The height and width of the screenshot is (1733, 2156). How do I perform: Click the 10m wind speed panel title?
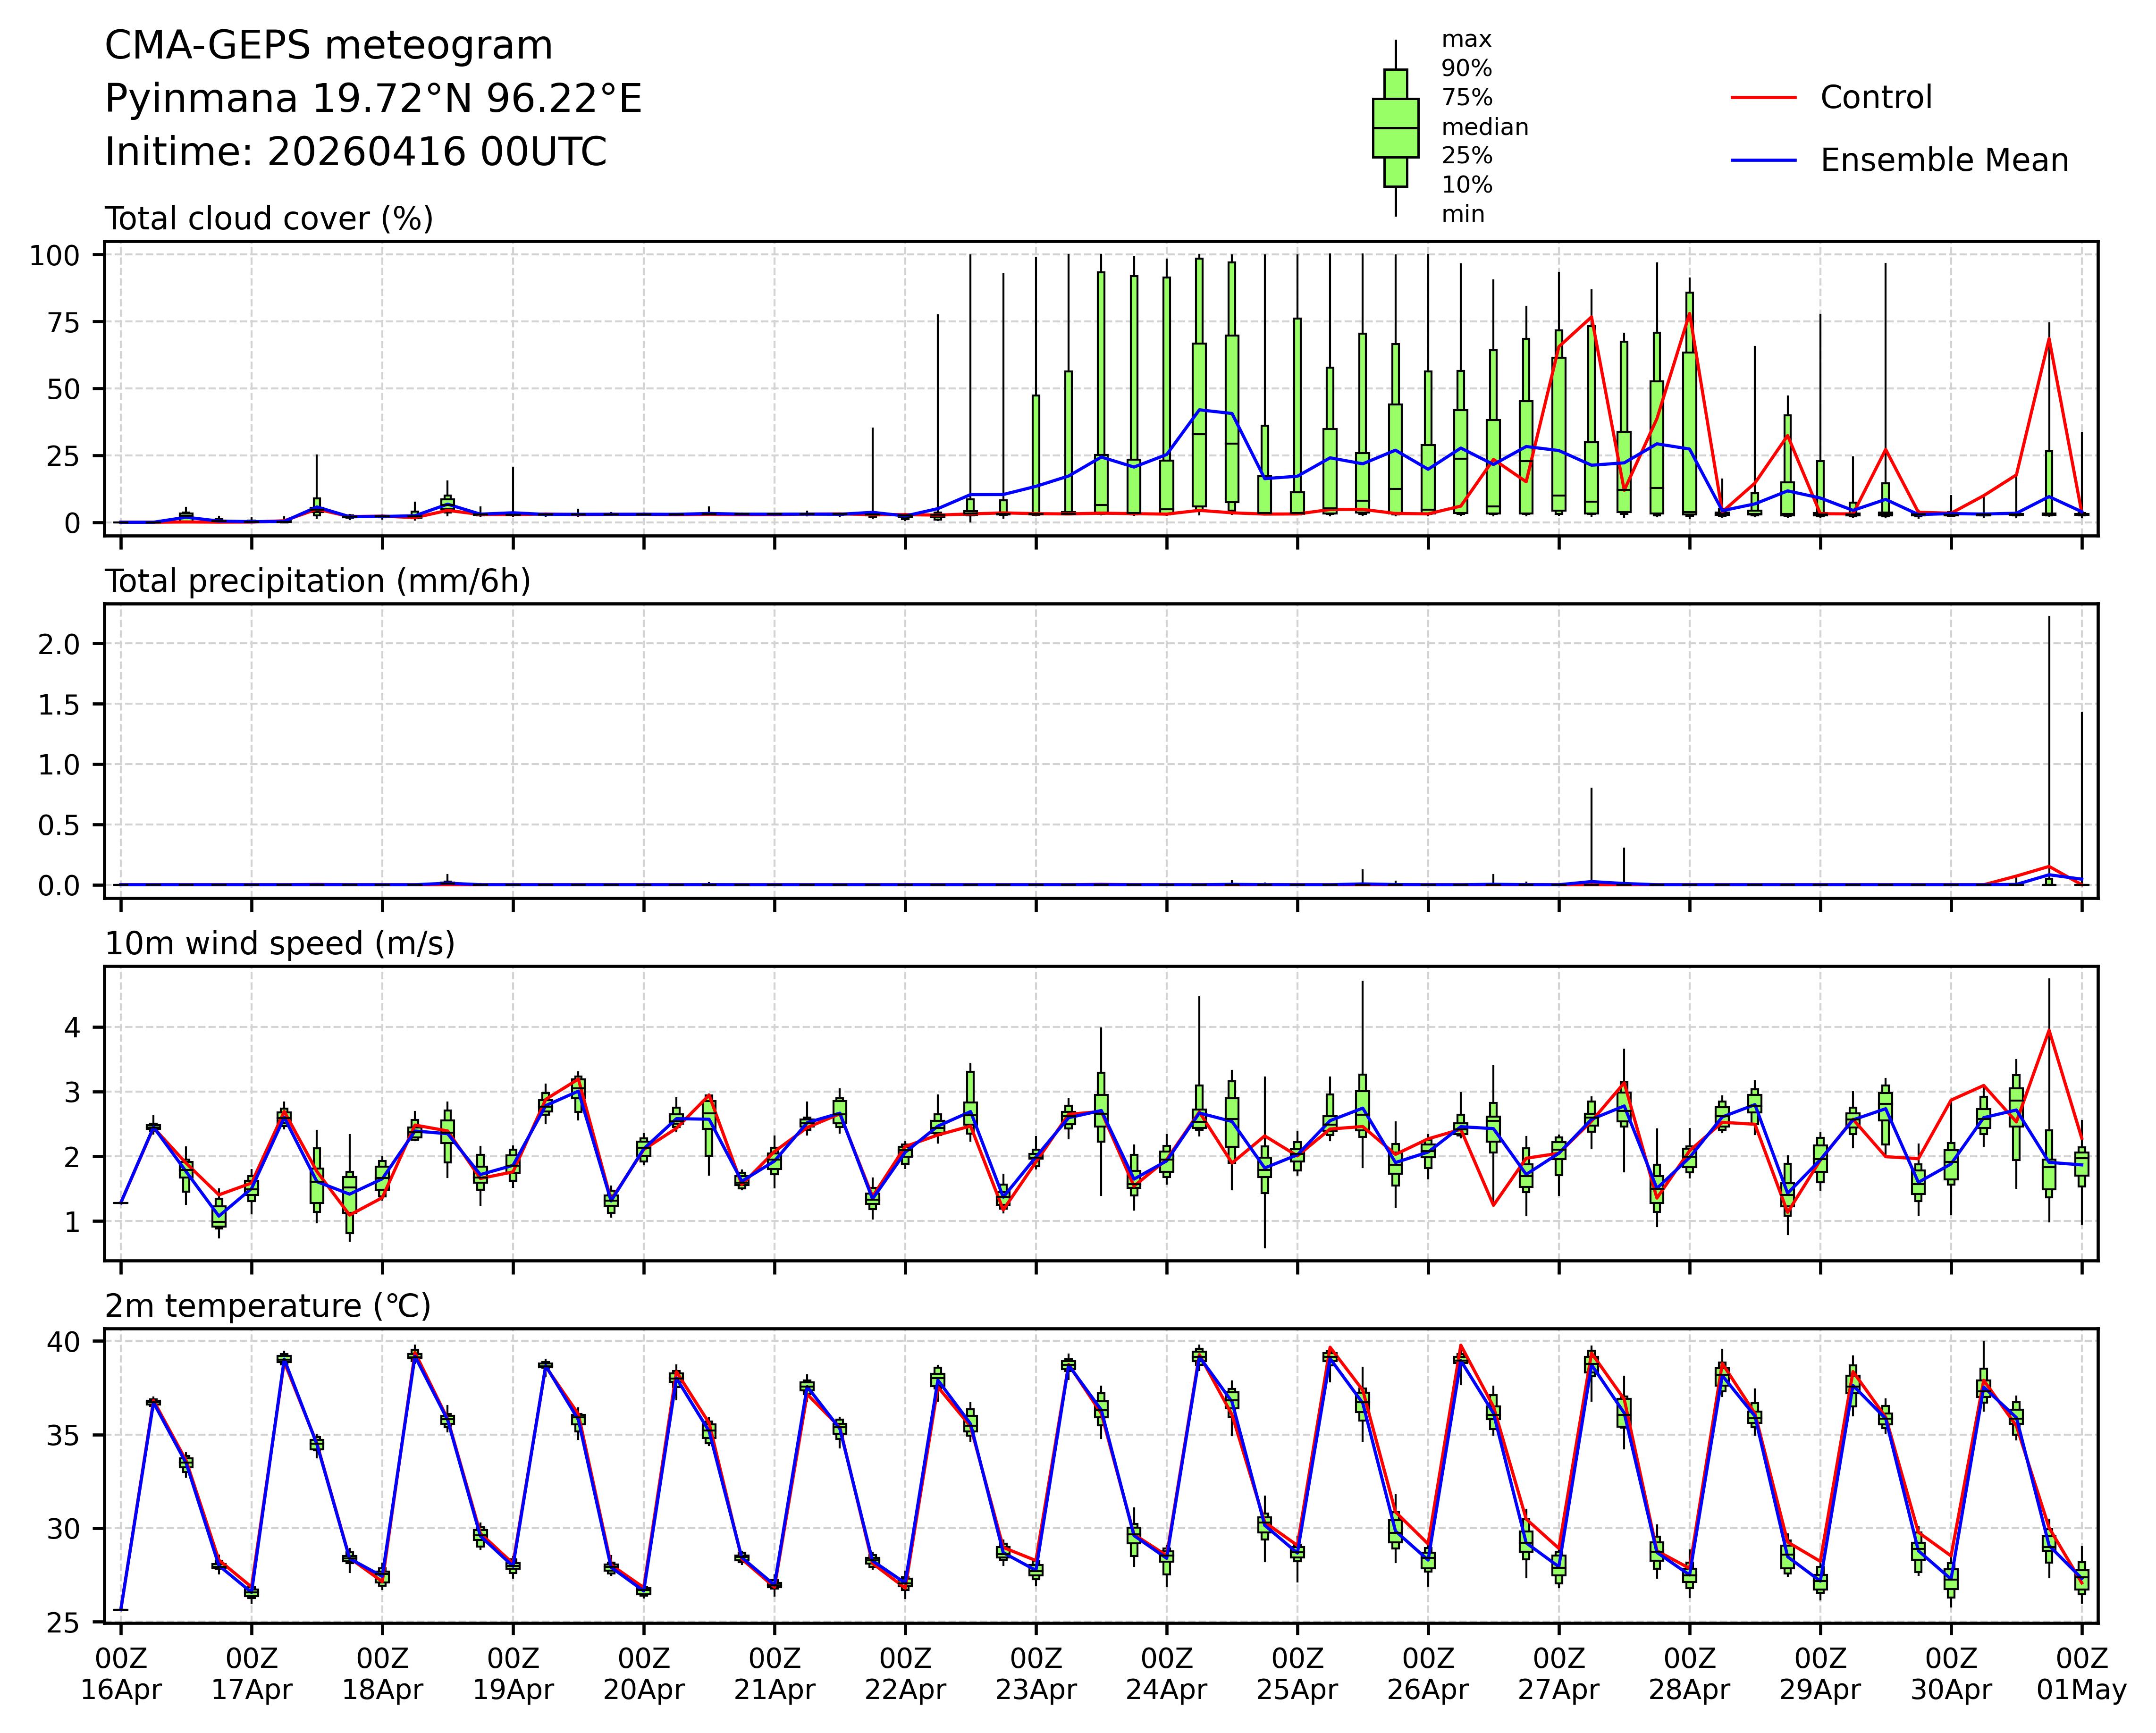(280, 943)
